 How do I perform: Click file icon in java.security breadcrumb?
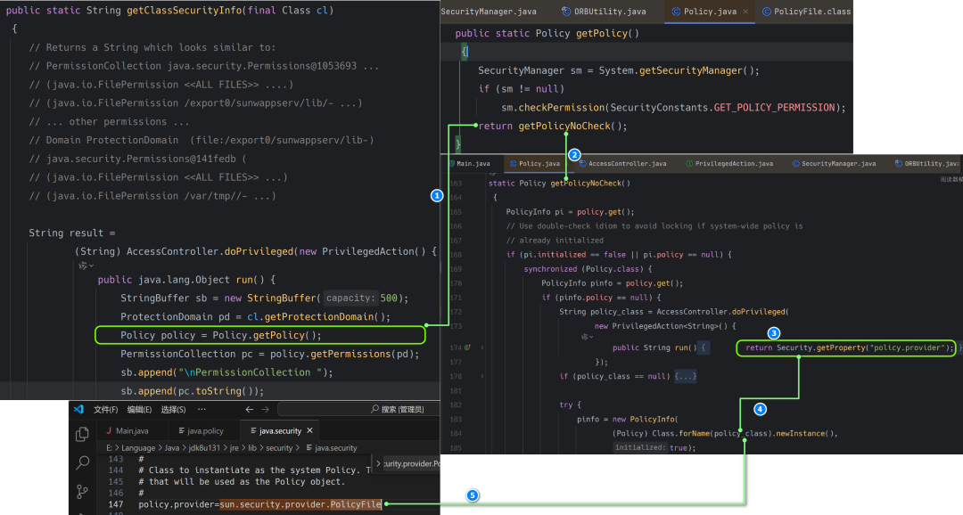point(309,448)
